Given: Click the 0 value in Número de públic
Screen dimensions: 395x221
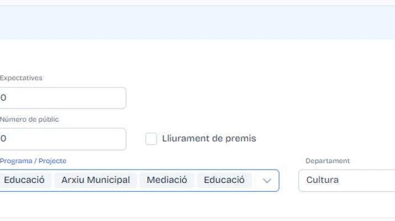Looking at the screenshot, I should coord(3,139).
